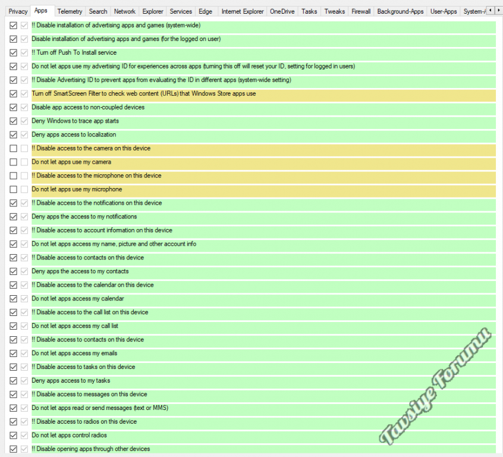503x457 pixels.
Task: Click the Apps tab
Action: coord(41,11)
